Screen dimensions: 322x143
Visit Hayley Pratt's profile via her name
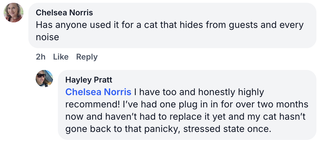click(89, 80)
